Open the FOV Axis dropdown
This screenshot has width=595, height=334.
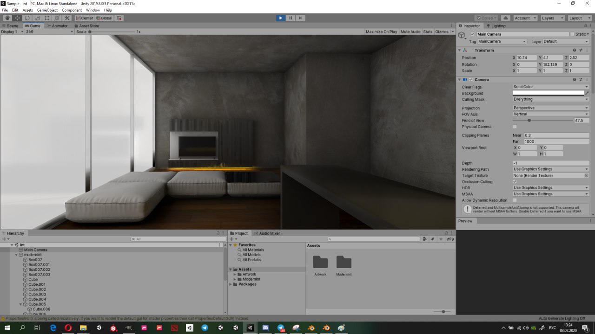pos(551,114)
